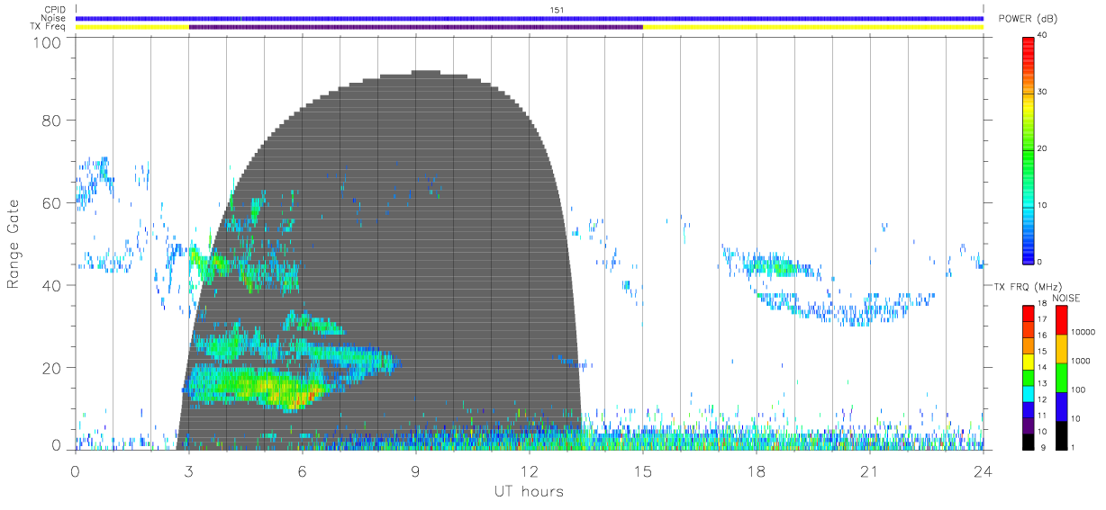
Task: Pick the green swatch in NOISE legend
Action: coord(1061,377)
